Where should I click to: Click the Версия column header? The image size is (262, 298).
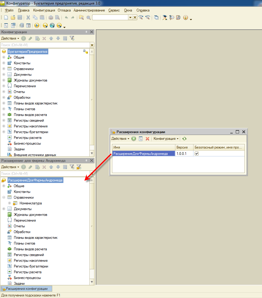tap(184, 147)
